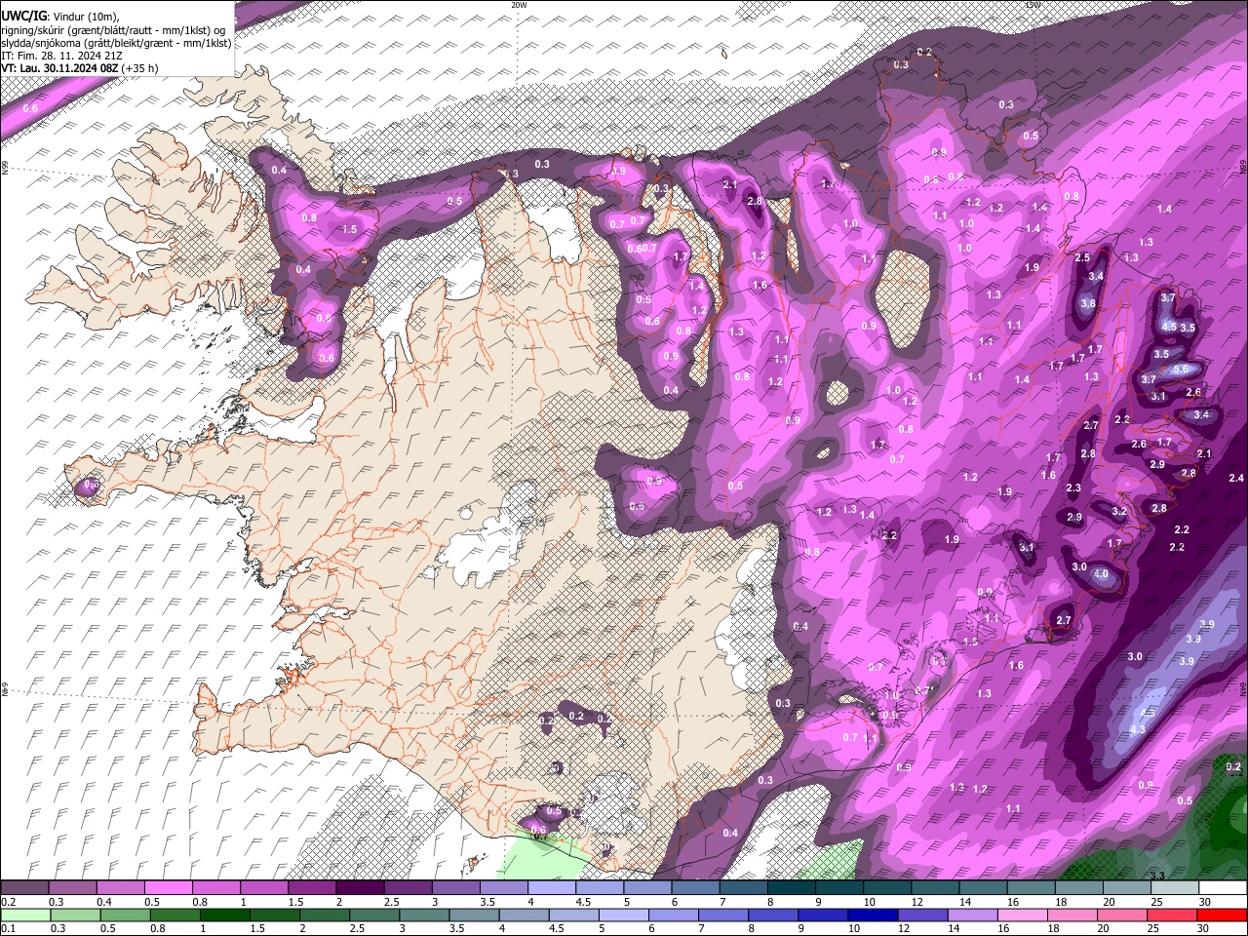Click the upper legend swatch between 0.2 and 0.3

coord(24,888)
